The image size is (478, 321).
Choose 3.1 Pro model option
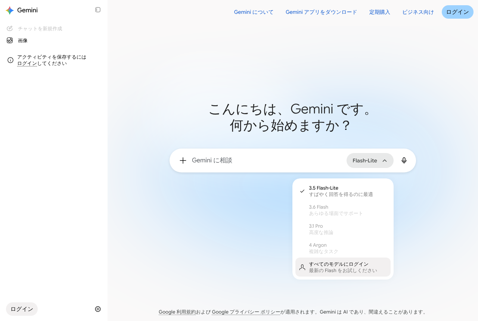click(x=343, y=229)
